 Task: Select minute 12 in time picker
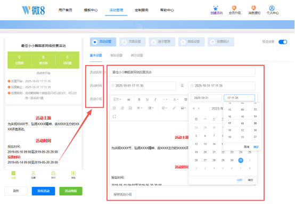pos(242,130)
